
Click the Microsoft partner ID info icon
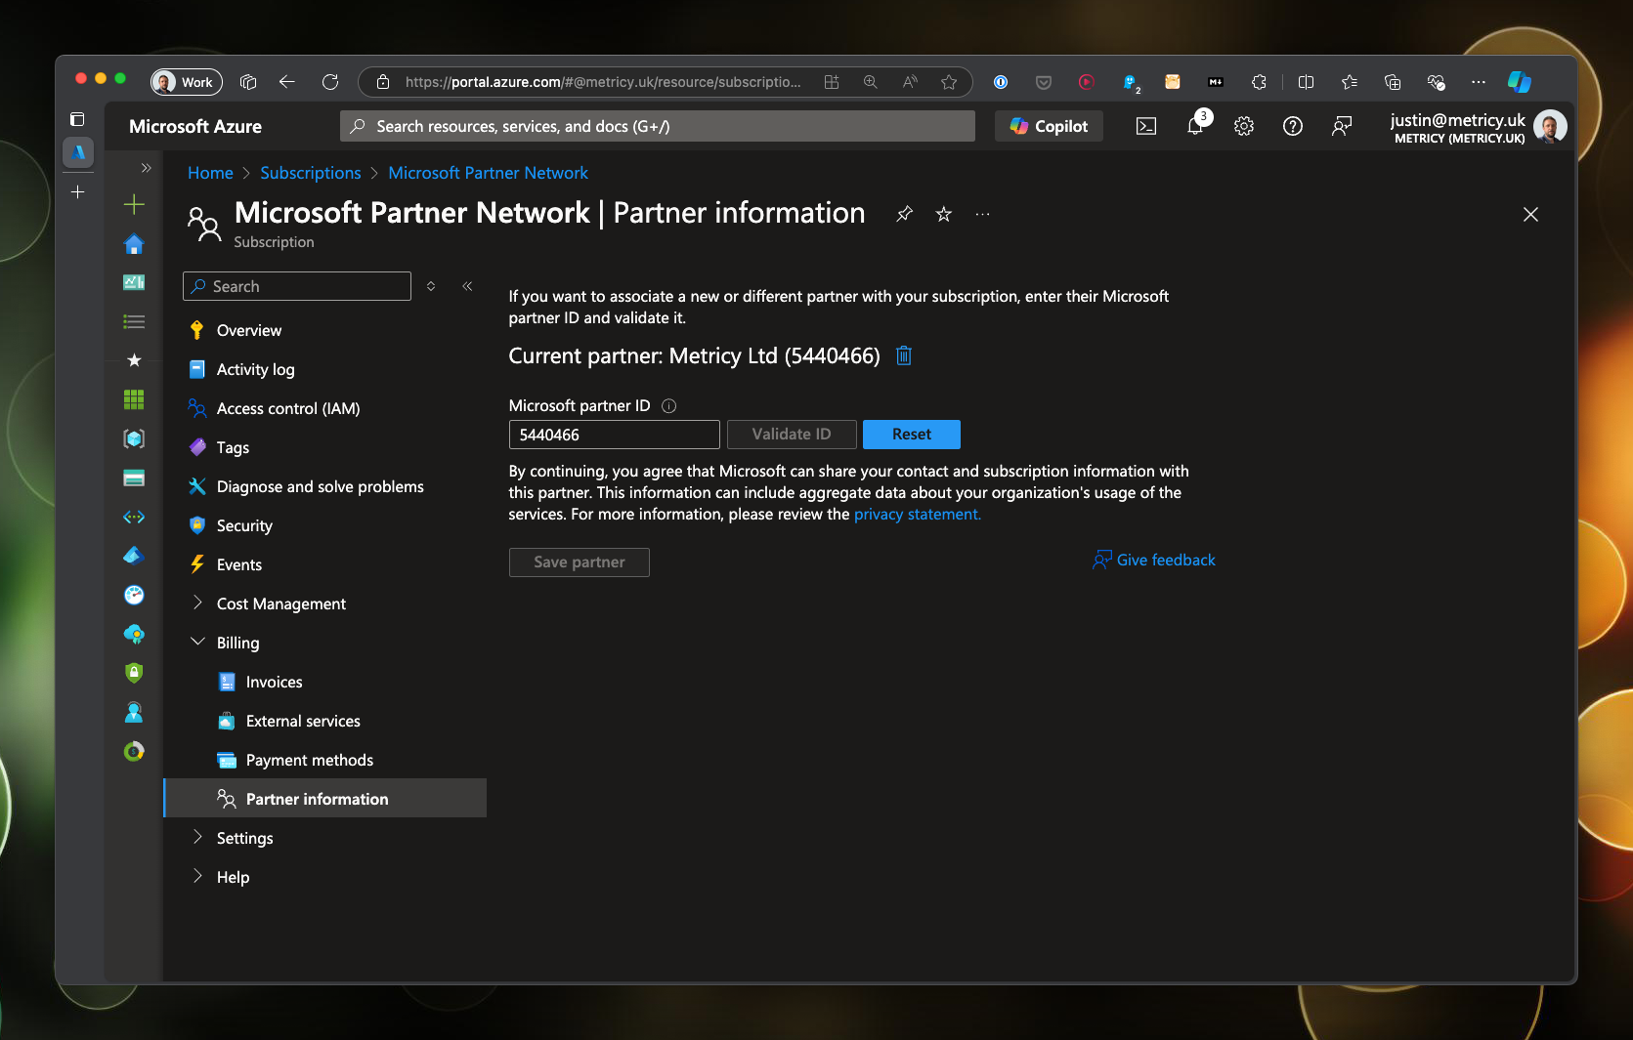point(669,406)
